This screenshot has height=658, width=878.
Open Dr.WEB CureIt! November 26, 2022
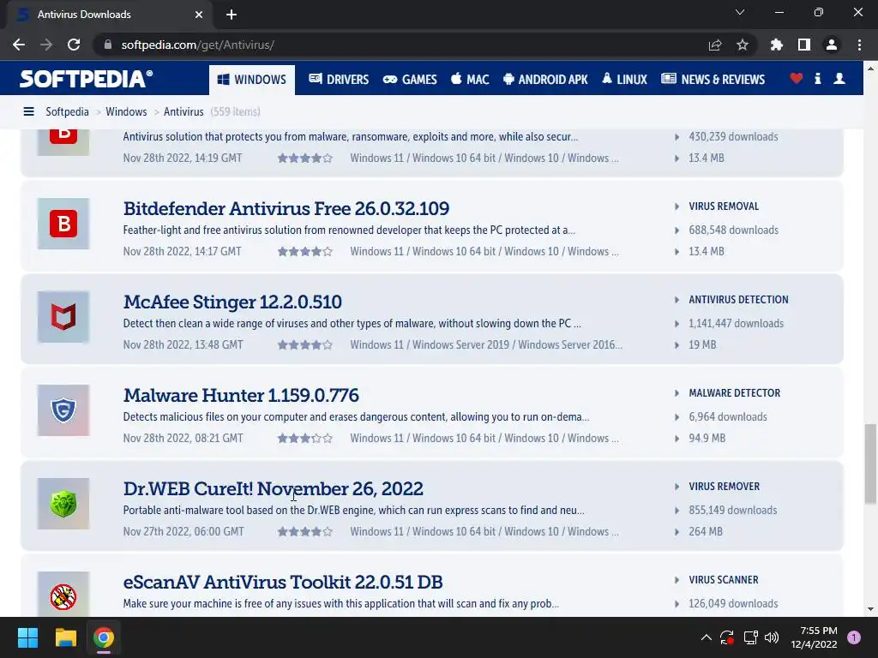[274, 489]
